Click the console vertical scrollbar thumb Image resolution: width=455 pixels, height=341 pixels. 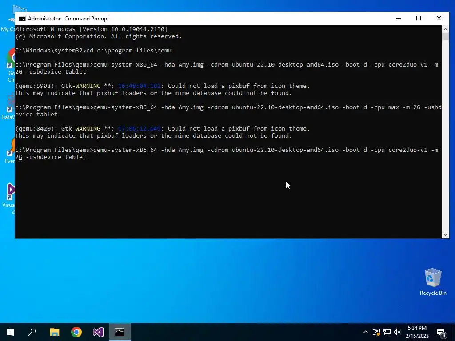click(x=445, y=36)
